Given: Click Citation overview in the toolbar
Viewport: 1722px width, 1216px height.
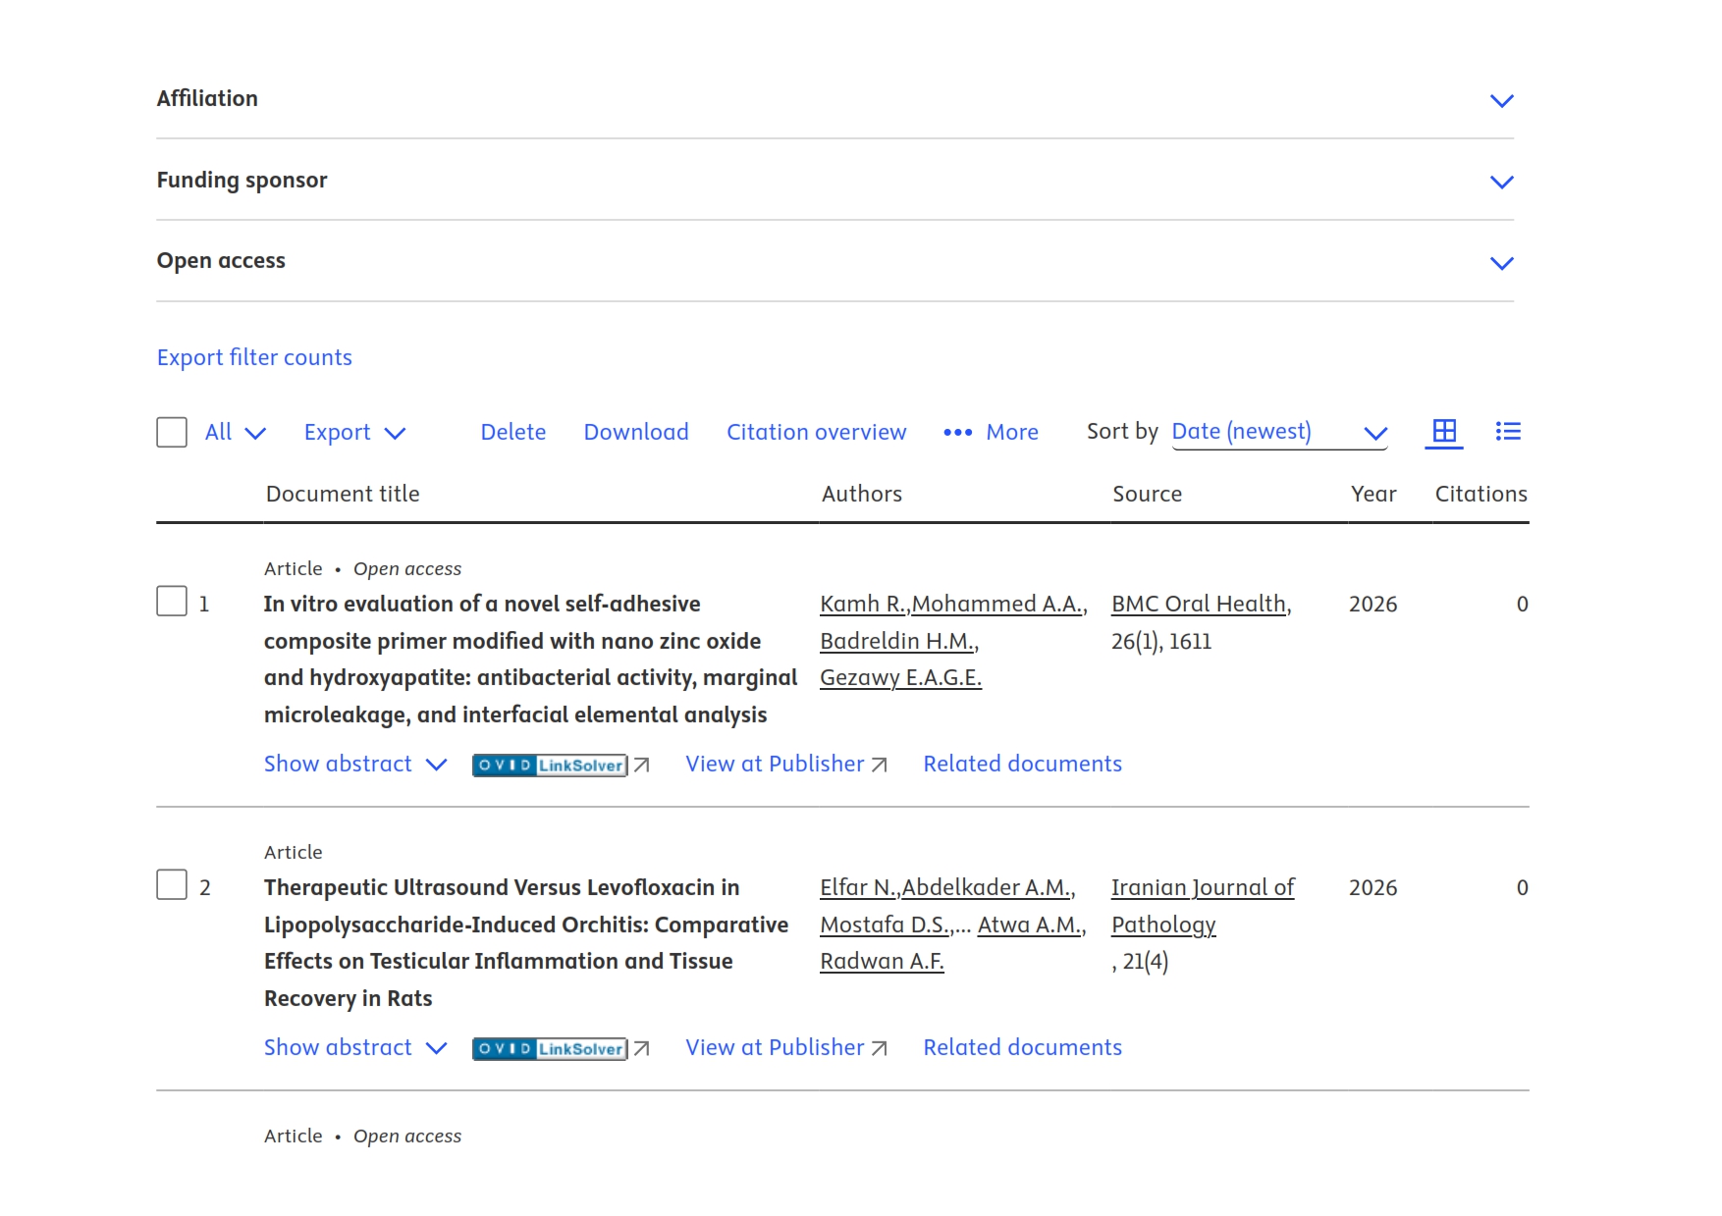Looking at the screenshot, I should [x=816, y=433].
